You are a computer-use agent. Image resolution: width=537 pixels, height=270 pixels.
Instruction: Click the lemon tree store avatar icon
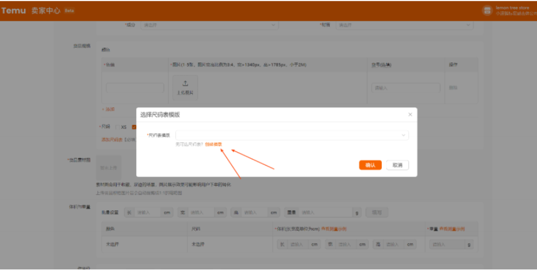point(487,11)
